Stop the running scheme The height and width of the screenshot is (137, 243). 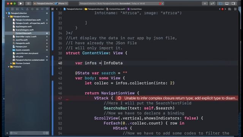(x=28, y=3)
